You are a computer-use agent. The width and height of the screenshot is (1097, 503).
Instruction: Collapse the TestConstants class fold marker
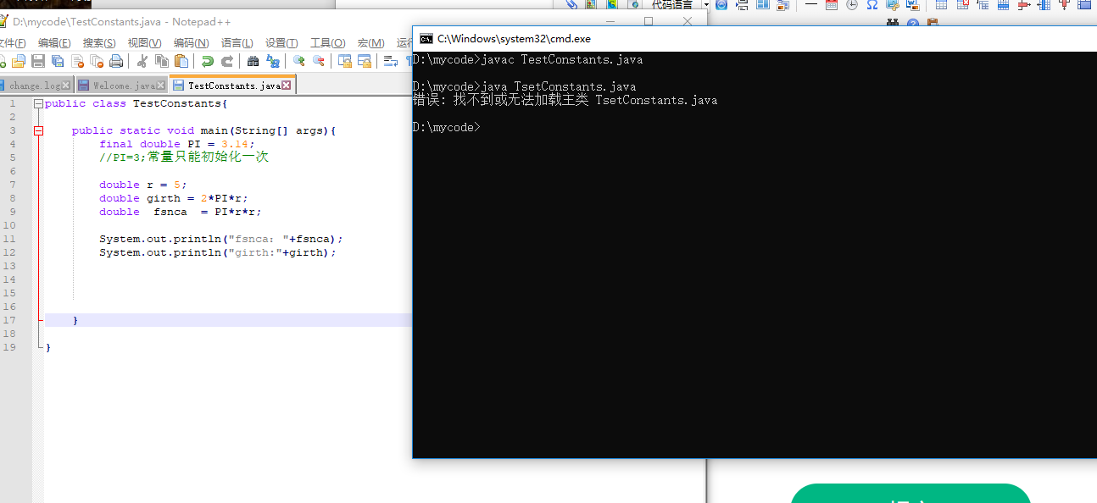point(38,103)
